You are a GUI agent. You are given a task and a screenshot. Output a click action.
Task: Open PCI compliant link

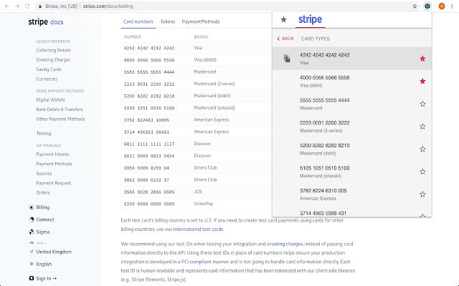click(x=196, y=262)
